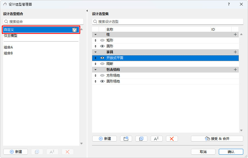This screenshot has height=158, width=248.
Task: Click the 接受 & 合并 button
Action: (x=217, y=139)
